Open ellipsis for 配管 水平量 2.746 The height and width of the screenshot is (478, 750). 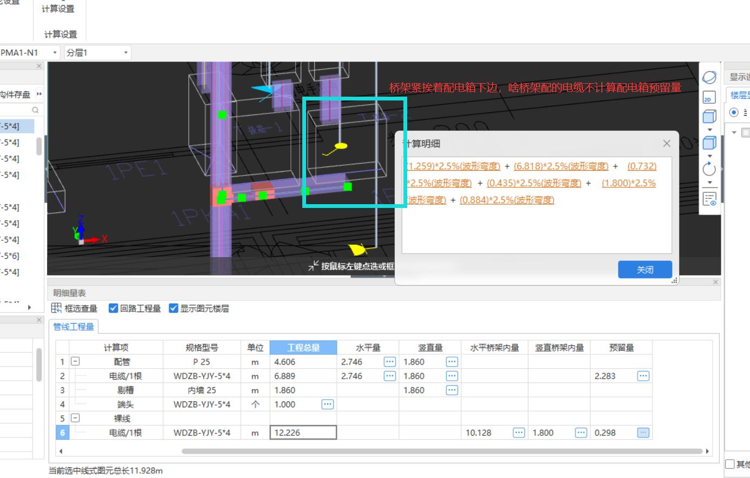tap(389, 362)
